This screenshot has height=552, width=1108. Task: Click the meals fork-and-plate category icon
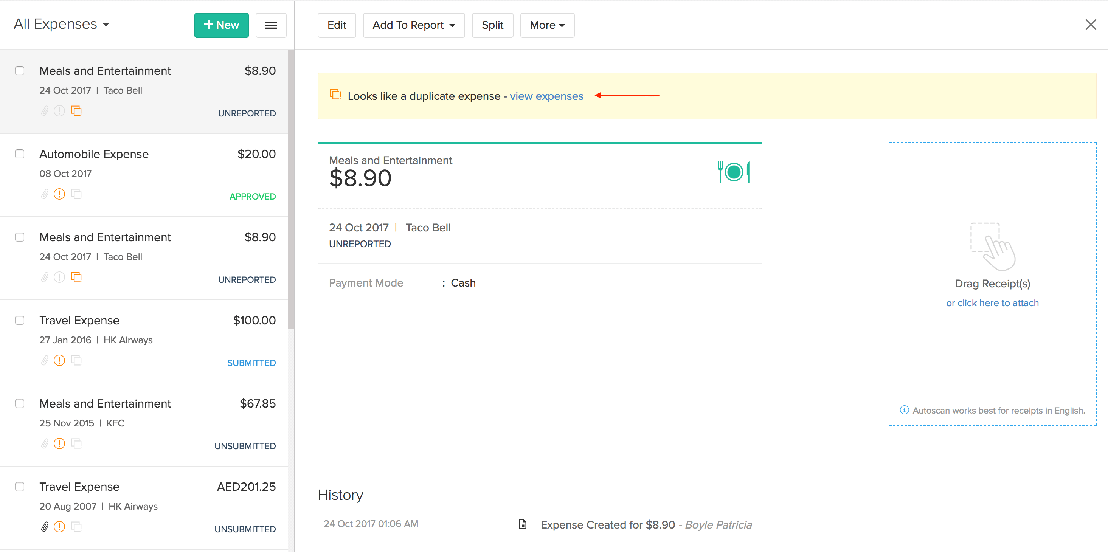733,172
